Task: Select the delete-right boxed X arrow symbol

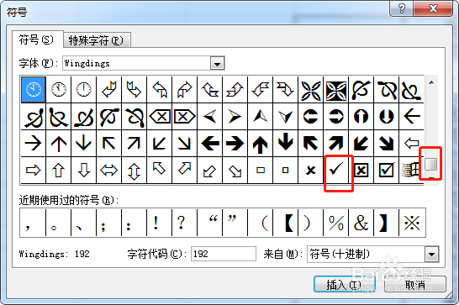Action: 184,117
